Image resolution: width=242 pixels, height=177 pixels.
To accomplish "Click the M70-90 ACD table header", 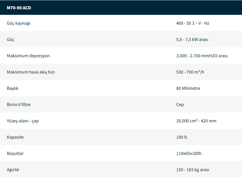I will 19,8.
